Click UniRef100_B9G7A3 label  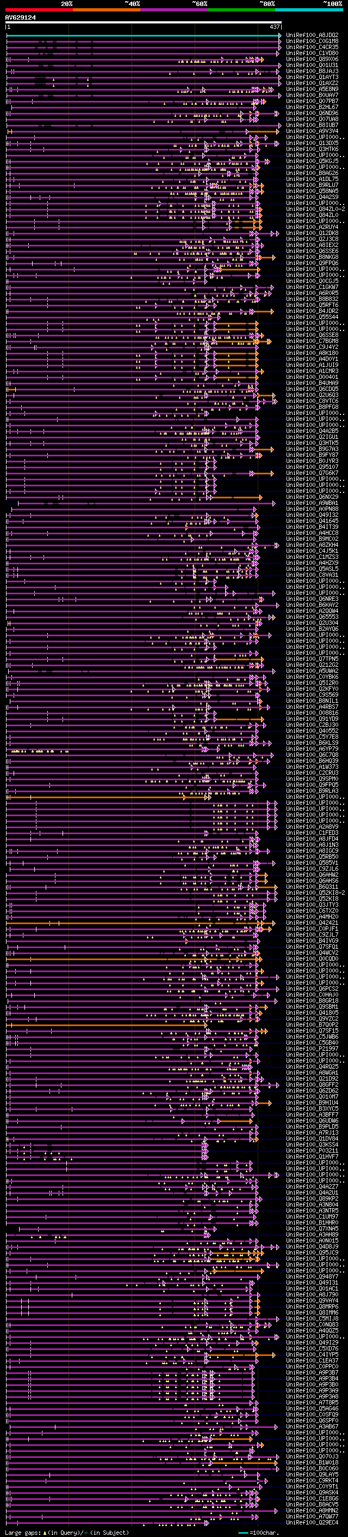pyautogui.click(x=312, y=449)
